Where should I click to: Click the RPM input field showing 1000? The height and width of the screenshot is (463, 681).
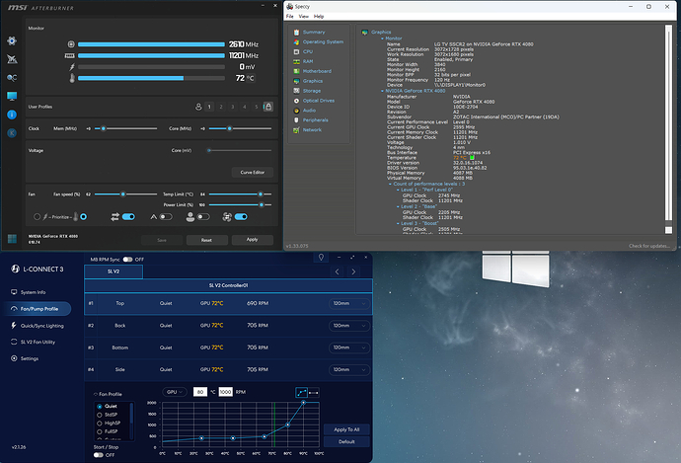tap(225, 392)
